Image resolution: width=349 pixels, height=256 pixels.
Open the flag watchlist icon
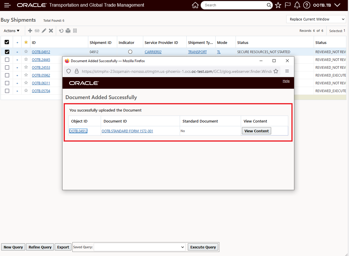pos(288,5)
